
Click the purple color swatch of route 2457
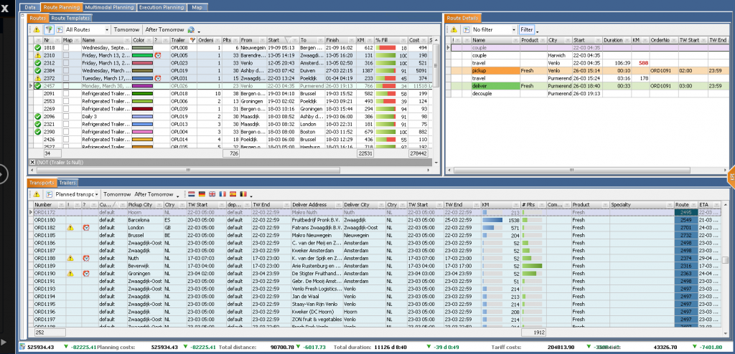coord(142,85)
